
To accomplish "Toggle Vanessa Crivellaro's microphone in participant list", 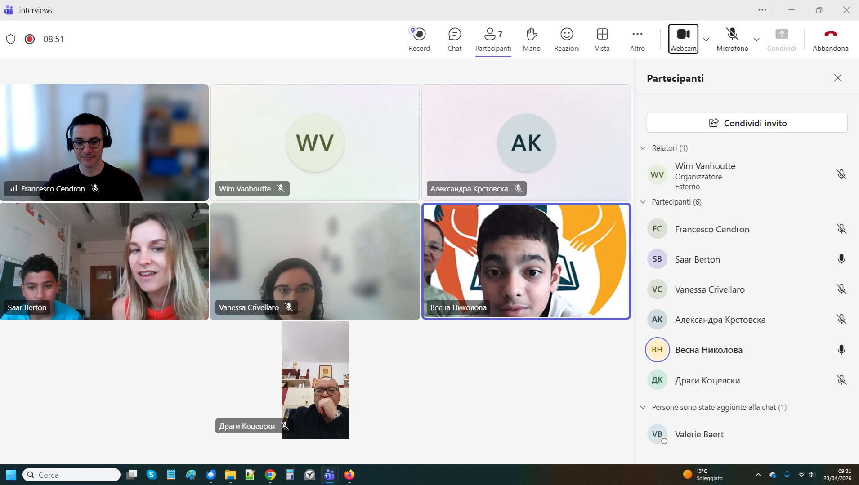I will coord(841,289).
